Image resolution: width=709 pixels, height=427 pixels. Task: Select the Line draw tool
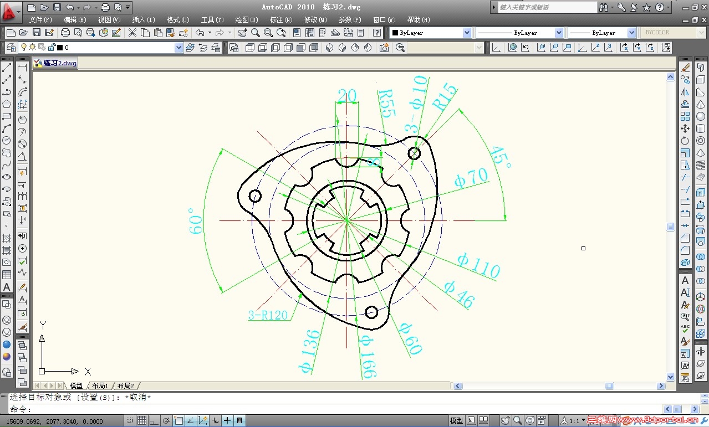point(7,68)
